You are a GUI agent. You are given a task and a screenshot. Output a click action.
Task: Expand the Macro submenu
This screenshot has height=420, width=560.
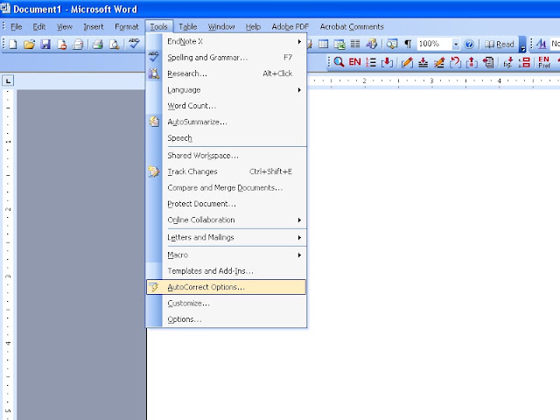click(x=226, y=255)
